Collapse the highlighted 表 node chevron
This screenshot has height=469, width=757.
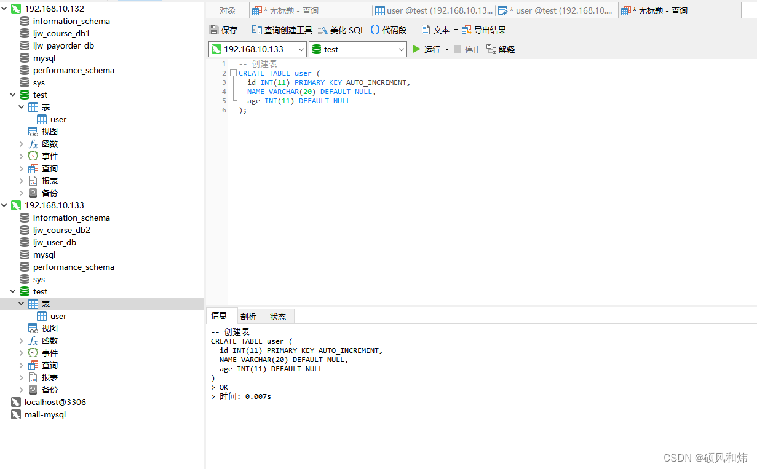pos(22,304)
